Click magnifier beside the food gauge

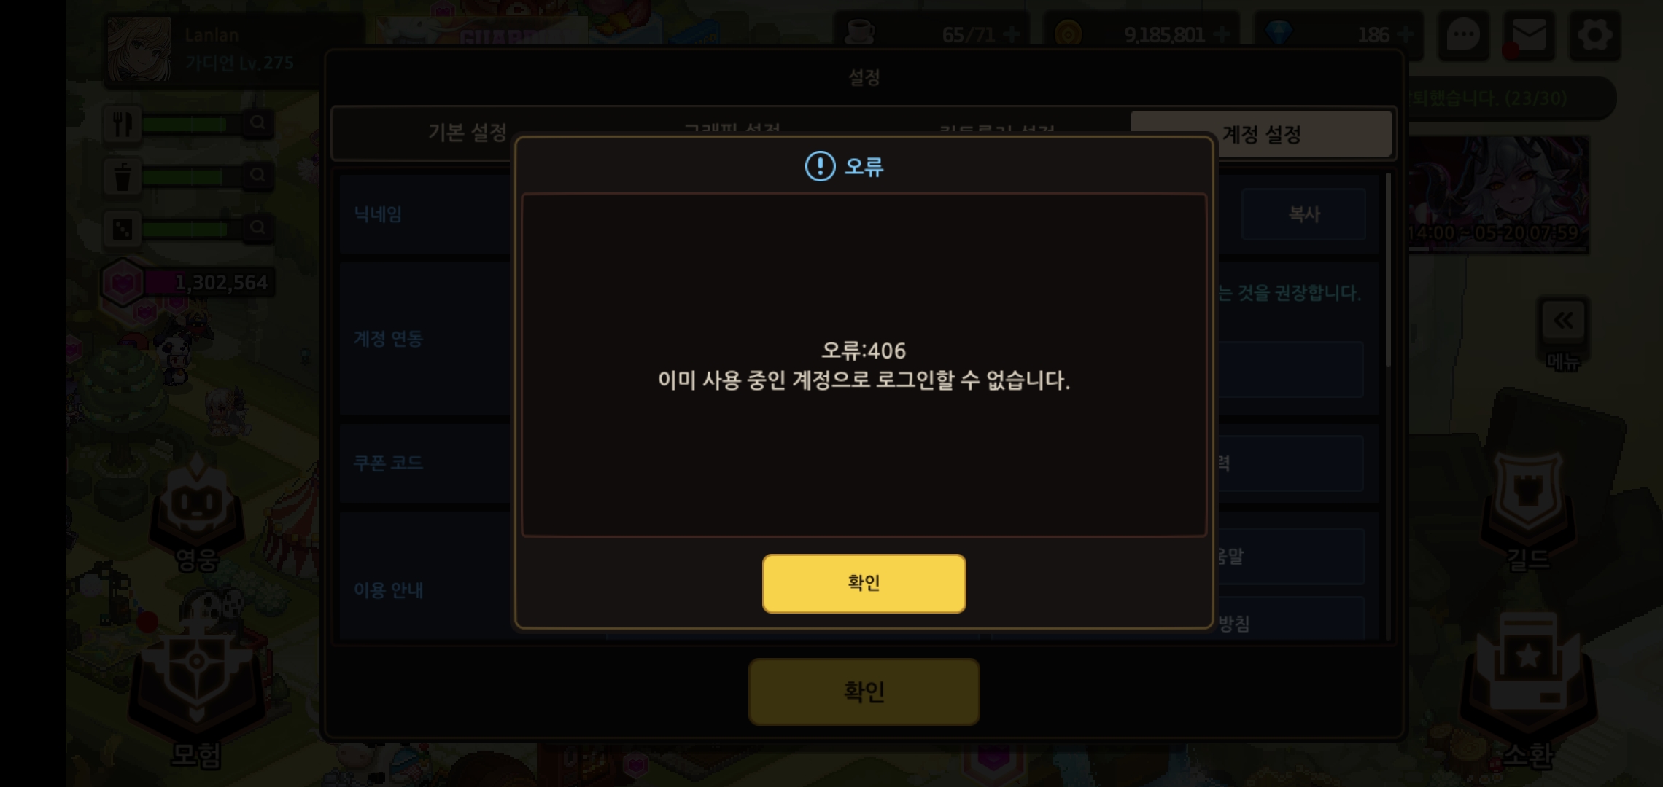pos(257,122)
